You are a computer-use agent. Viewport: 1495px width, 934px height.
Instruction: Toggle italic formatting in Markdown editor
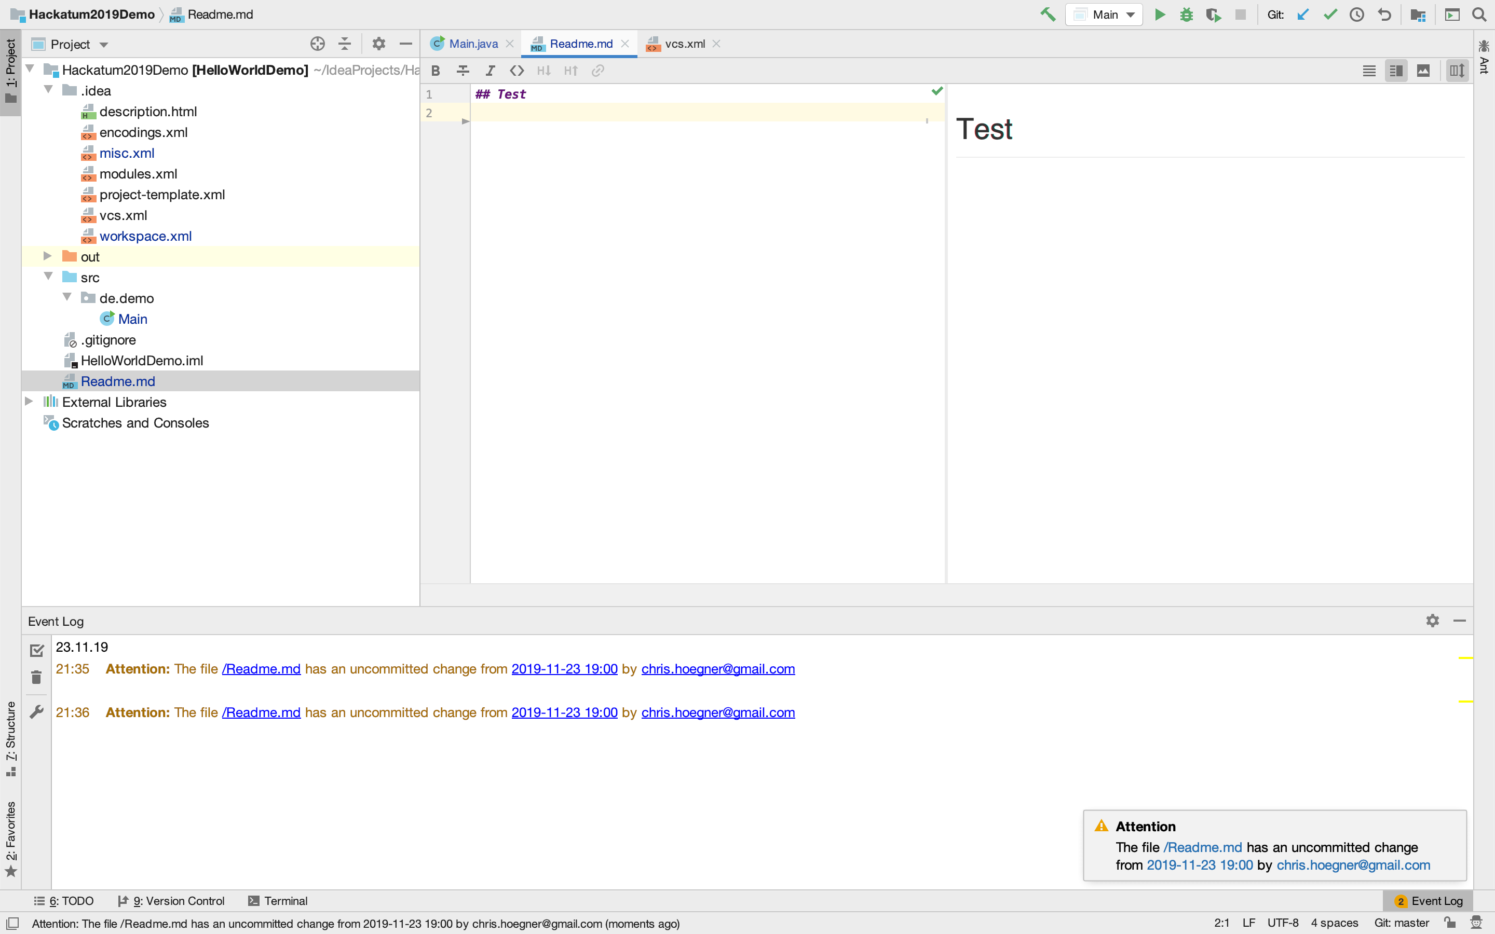click(490, 71)
